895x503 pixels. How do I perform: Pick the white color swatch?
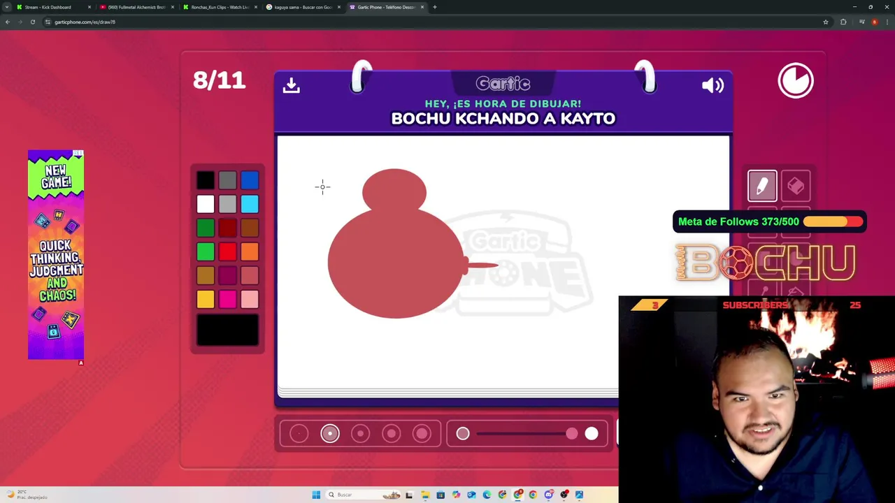206,204
